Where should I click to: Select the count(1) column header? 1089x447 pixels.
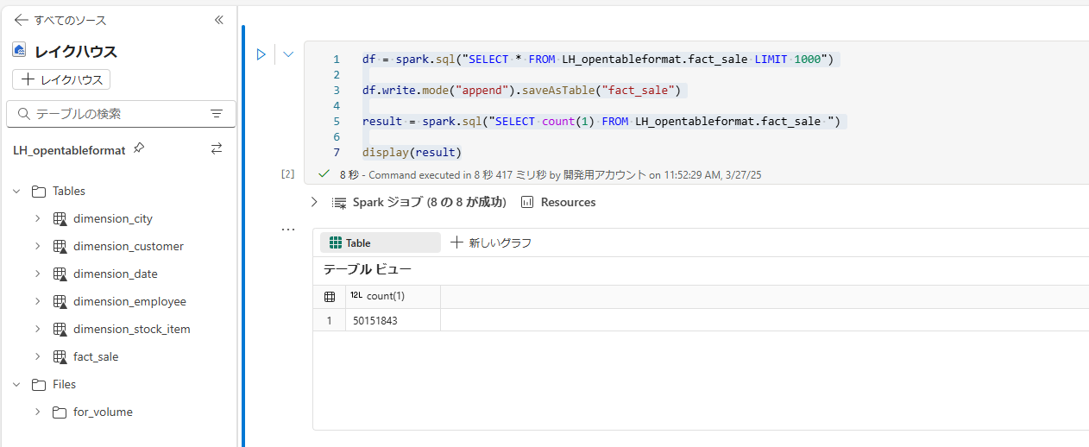pyautogui.click(x=392, y=296)
